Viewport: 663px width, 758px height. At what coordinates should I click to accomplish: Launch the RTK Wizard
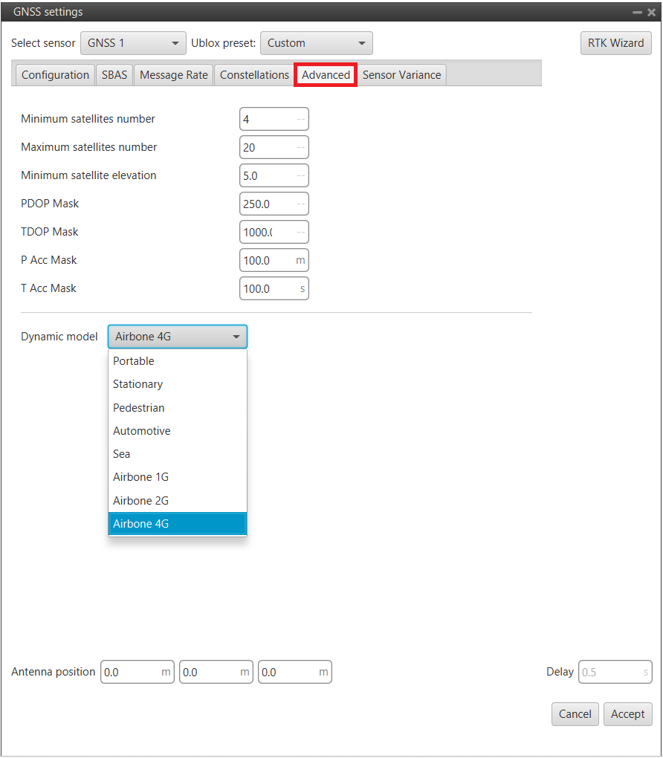pos(615,43)
